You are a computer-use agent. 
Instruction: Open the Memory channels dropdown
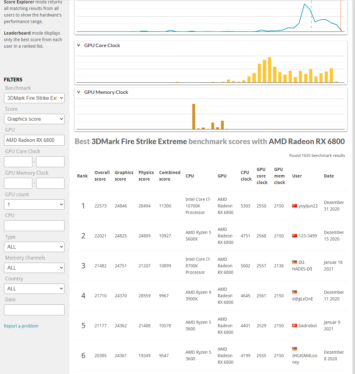point(34,268)
